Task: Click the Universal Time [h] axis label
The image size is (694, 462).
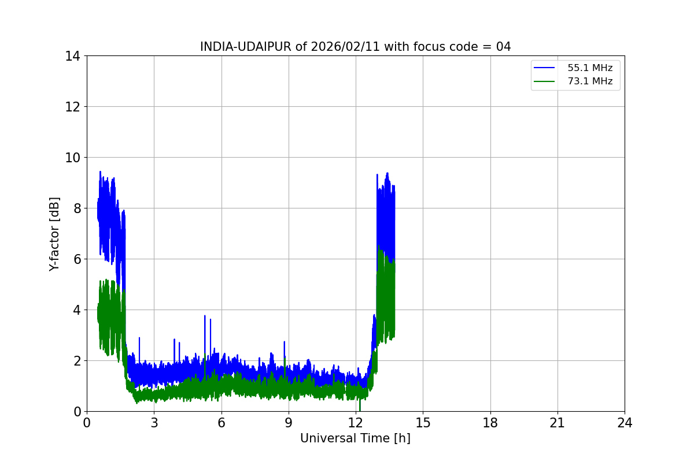Action: coord(355,438)
